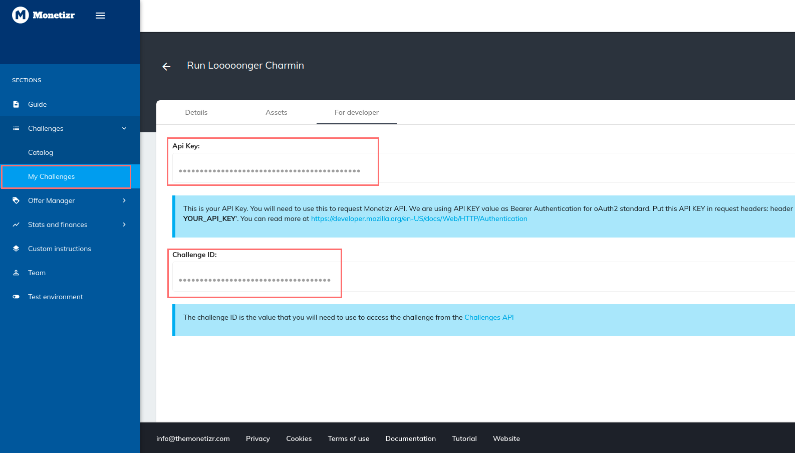Click the Guide document icon
Viewport: 795px width, 453px height.
(16, 104)
